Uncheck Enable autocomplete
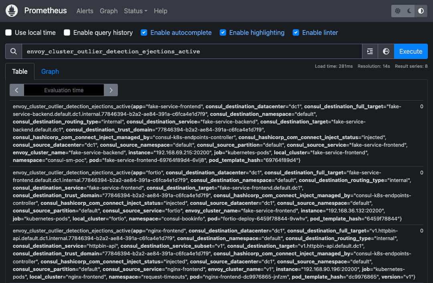The image size is (433, 283). point(144,32)
